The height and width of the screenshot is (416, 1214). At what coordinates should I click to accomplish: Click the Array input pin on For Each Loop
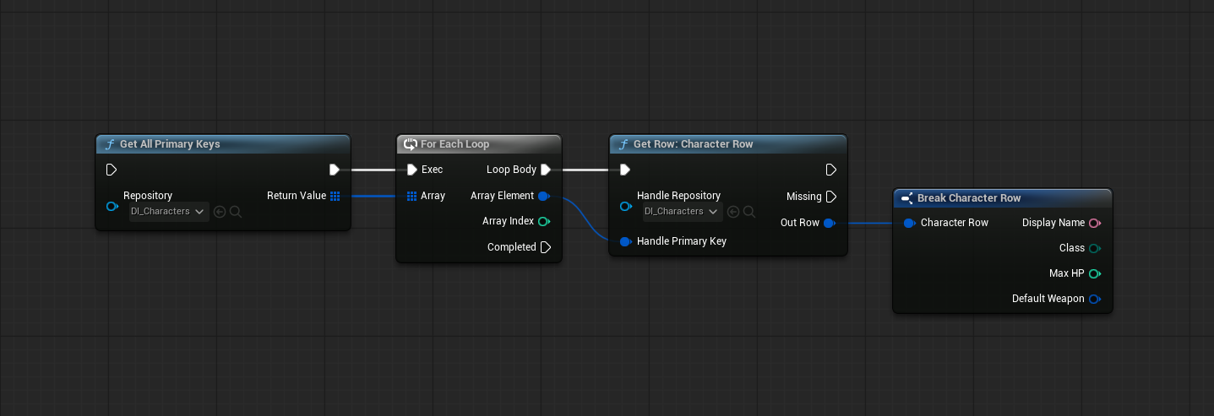(411, 196)
